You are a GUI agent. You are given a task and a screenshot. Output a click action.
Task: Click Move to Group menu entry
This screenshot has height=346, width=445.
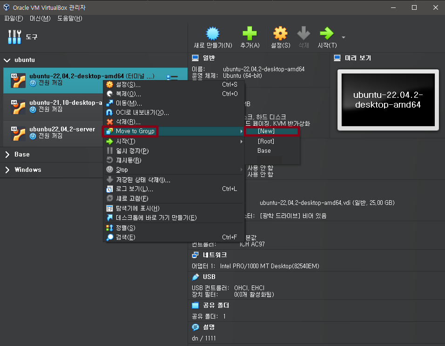[x=174, y=131]
